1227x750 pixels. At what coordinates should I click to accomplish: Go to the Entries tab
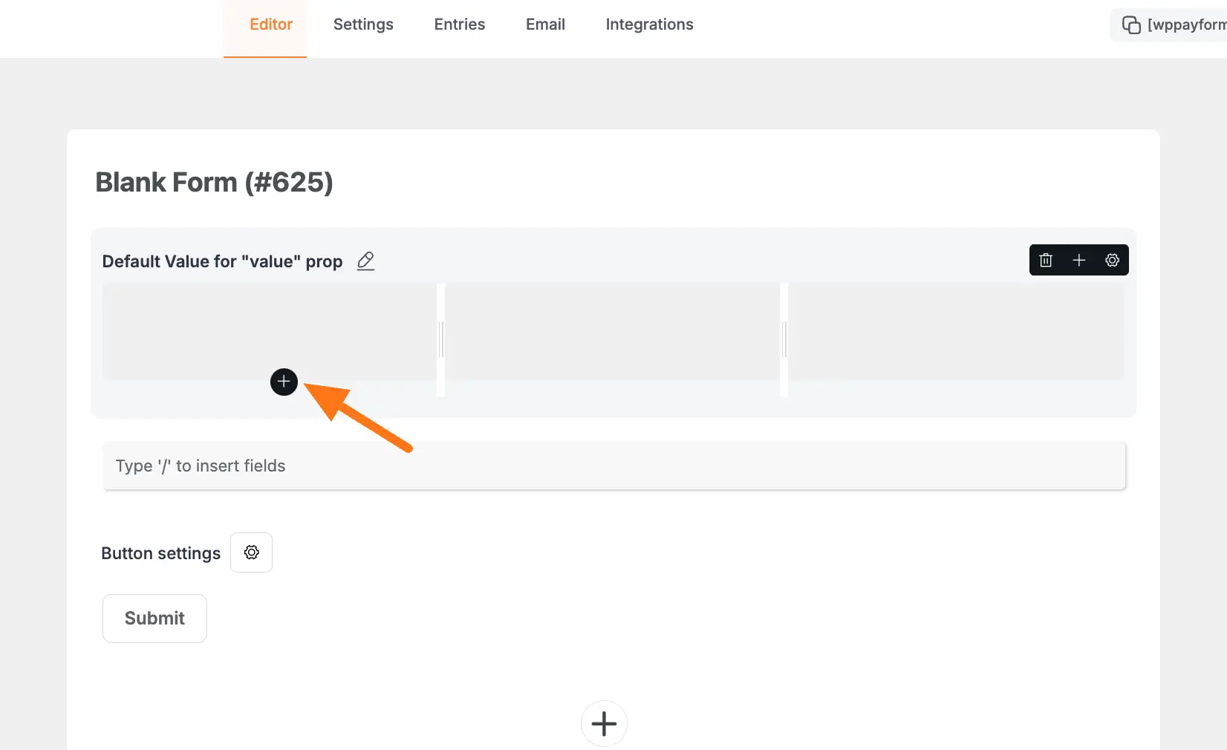click(x=459, y=25)
